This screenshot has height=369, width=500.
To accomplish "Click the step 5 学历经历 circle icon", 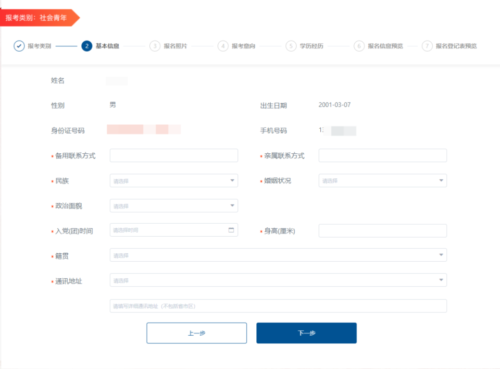I will tap(290, 45).
